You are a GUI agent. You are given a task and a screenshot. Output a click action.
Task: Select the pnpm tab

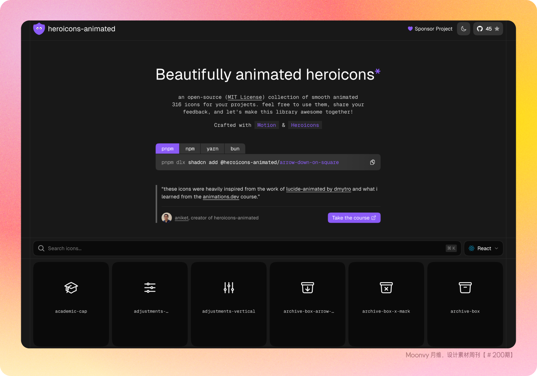167,149
